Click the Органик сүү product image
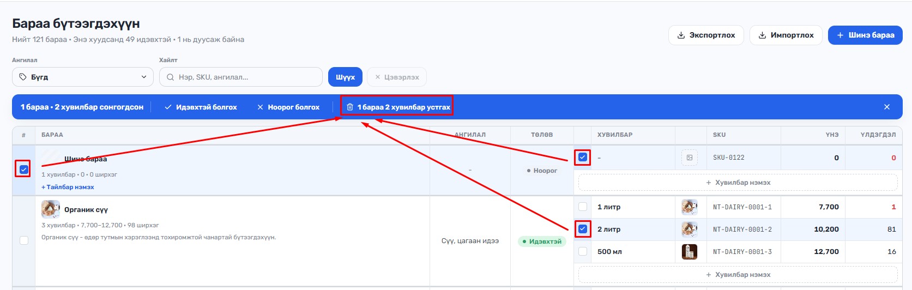The width and height of the screenshot is (912, 290). (51, 209)
